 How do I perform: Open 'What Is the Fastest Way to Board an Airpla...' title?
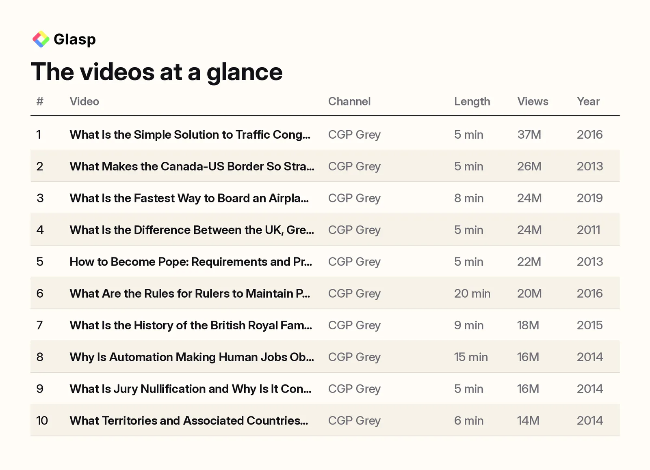[189, 198]
